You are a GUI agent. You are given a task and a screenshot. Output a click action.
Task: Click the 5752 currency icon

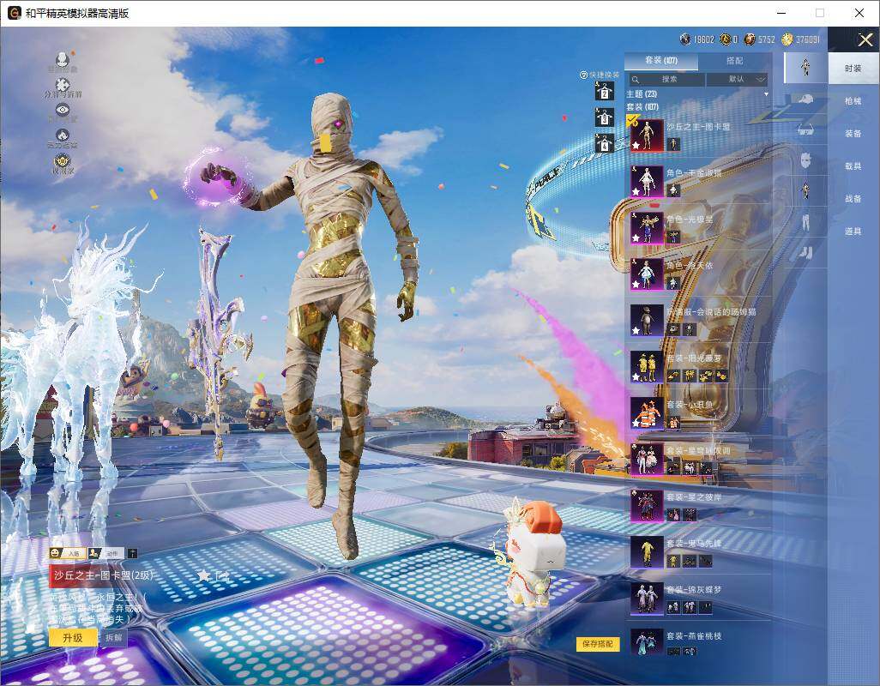coord(750,39)
